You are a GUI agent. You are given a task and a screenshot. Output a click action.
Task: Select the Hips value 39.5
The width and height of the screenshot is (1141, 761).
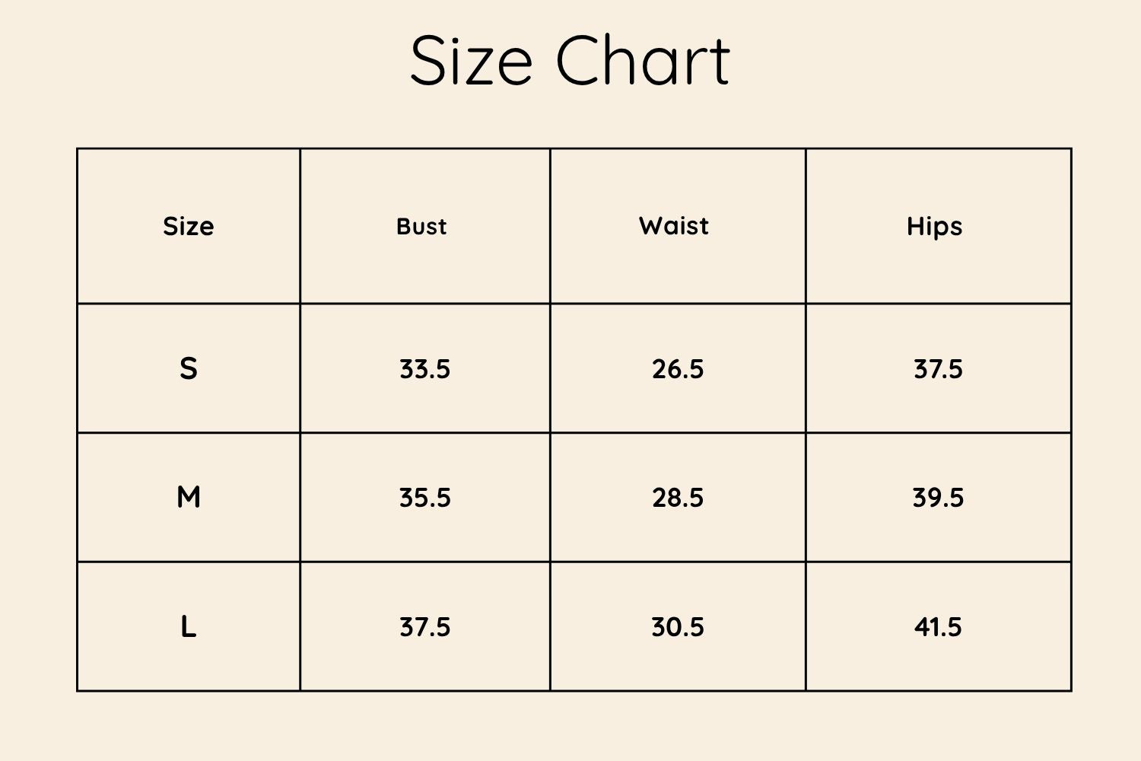938,498
